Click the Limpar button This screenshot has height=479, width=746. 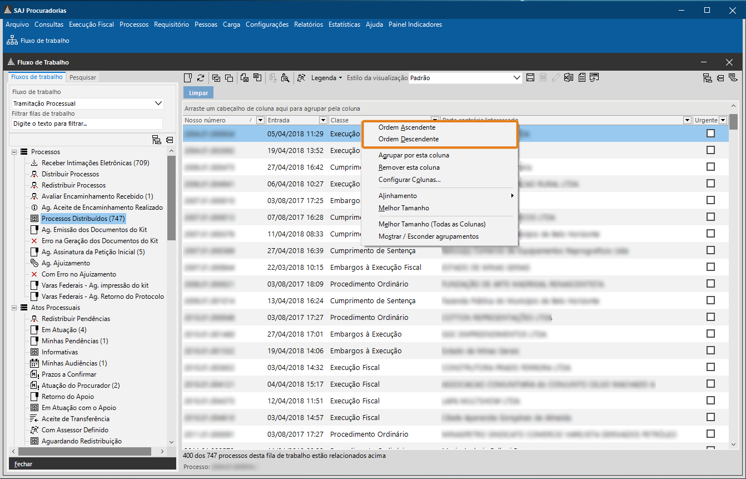[x=197, y=92]
